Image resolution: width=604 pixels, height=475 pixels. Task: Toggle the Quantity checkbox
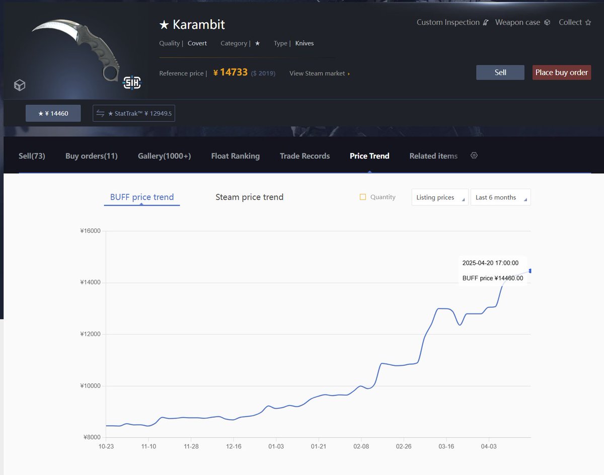click(362, 197)
